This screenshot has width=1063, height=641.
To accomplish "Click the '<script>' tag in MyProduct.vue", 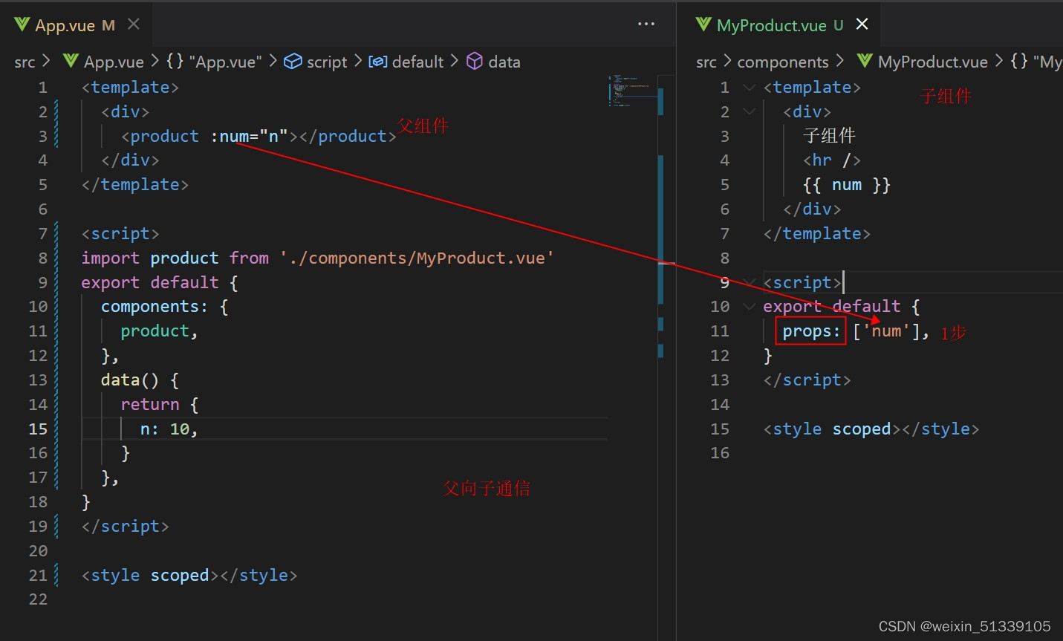I will point(802,282).
